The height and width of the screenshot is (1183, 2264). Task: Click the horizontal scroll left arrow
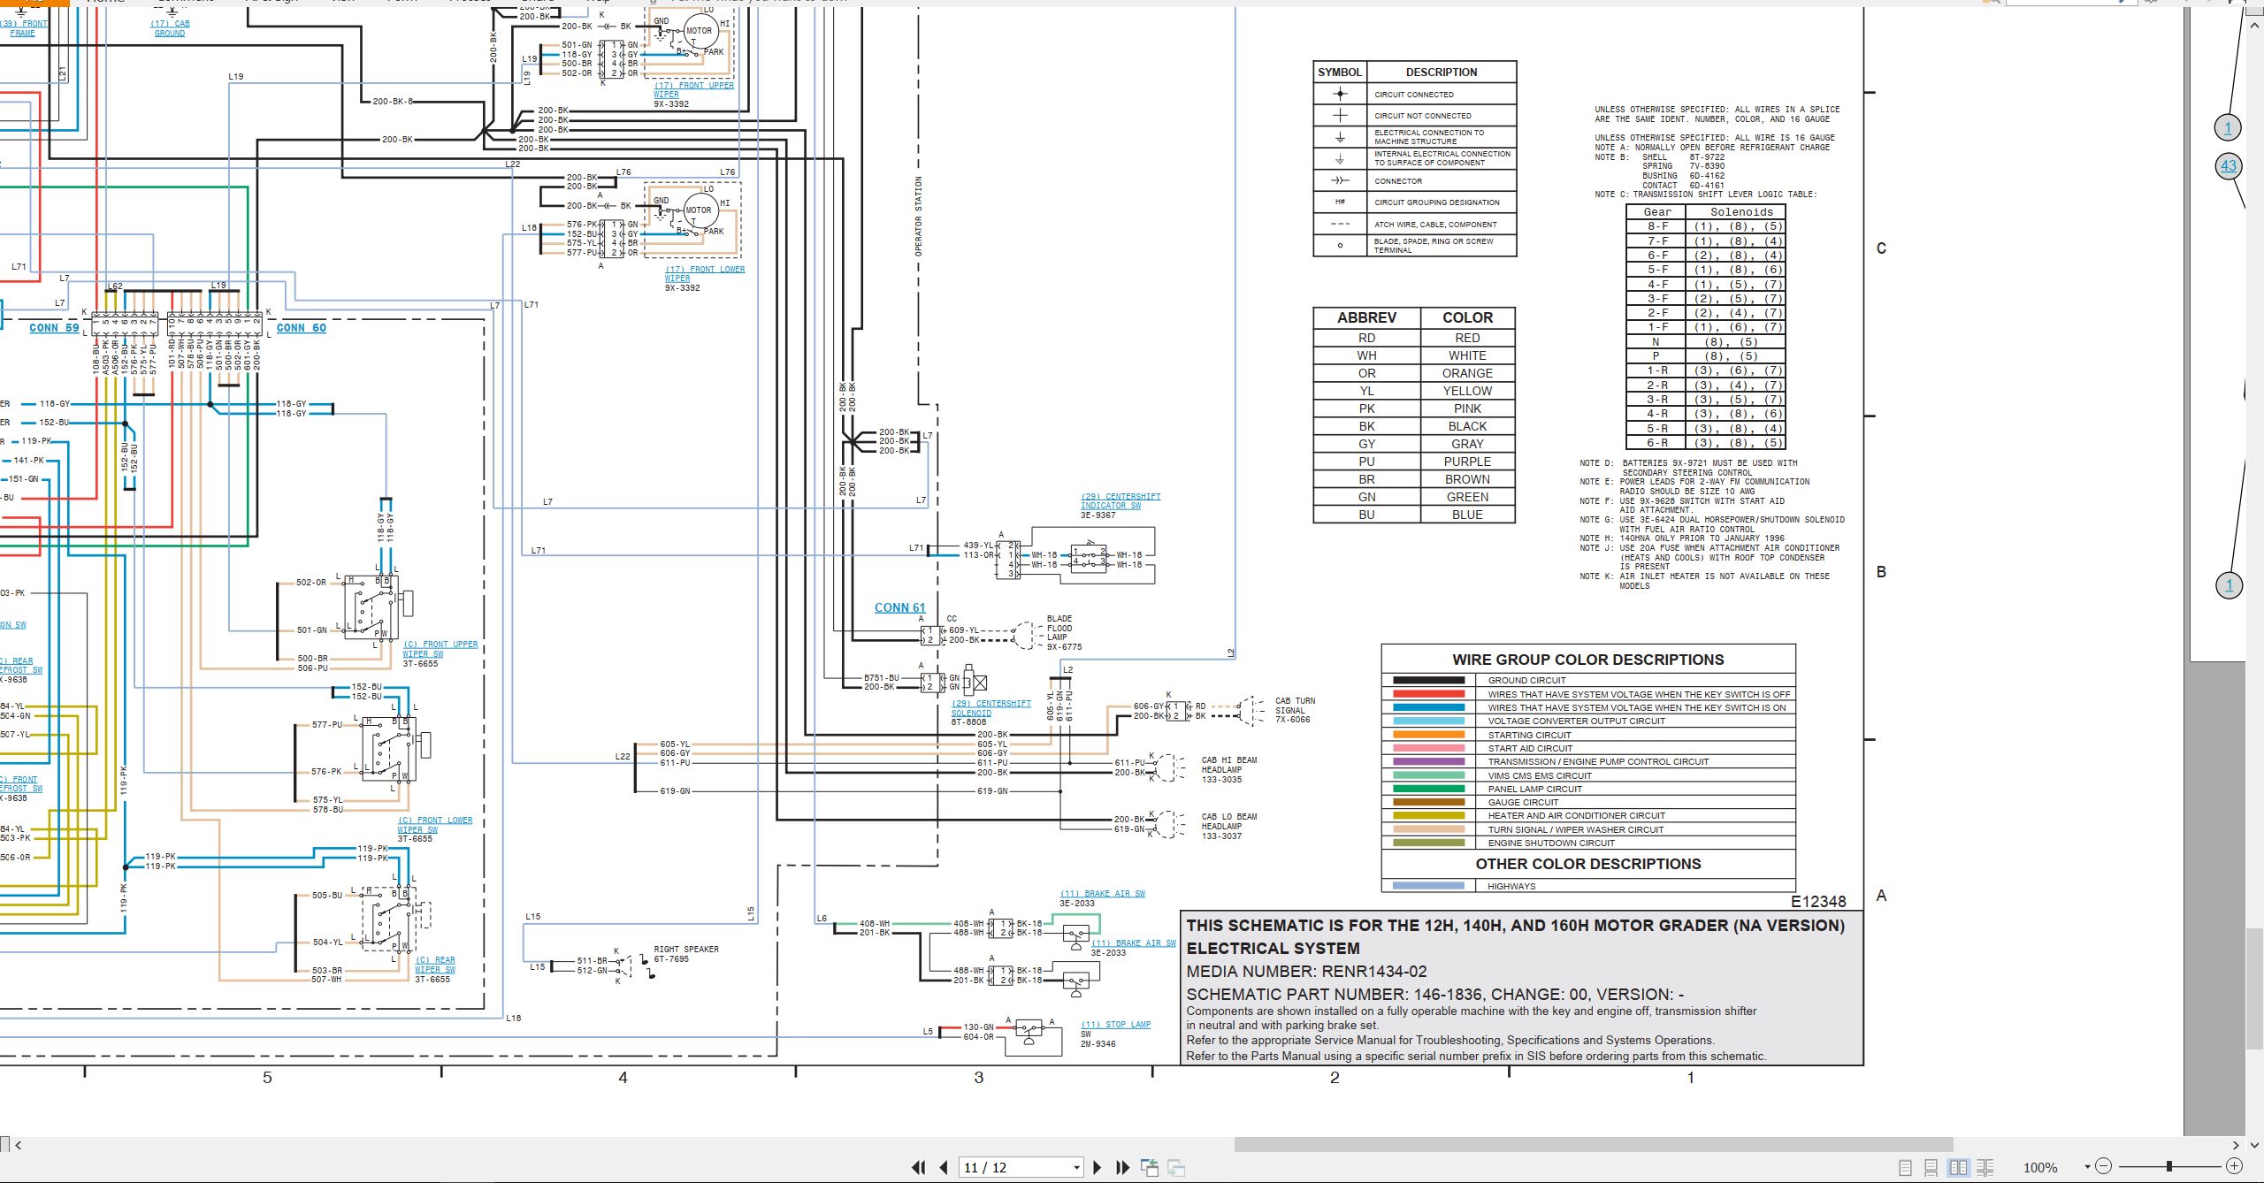pos(19,1145)
